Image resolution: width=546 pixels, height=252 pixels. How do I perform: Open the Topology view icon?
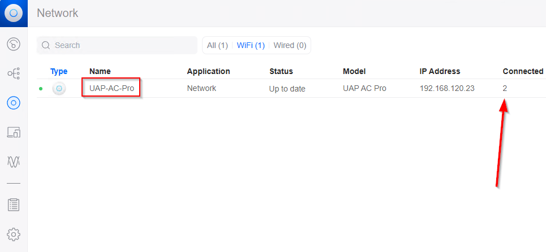14,73
